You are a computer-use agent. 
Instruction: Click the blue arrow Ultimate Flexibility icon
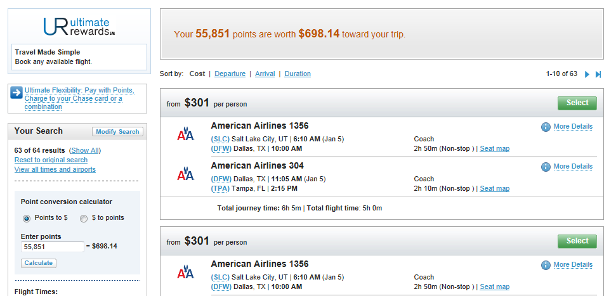click(x=16, y=93)
